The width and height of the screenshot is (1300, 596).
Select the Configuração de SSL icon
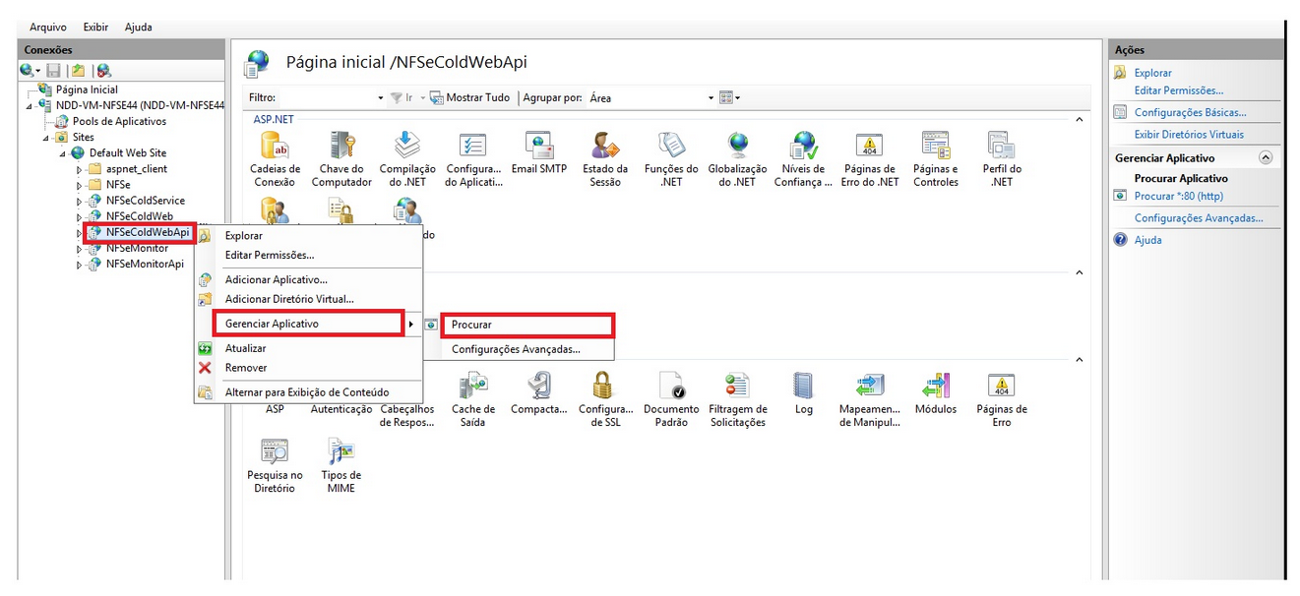[603, 388]
